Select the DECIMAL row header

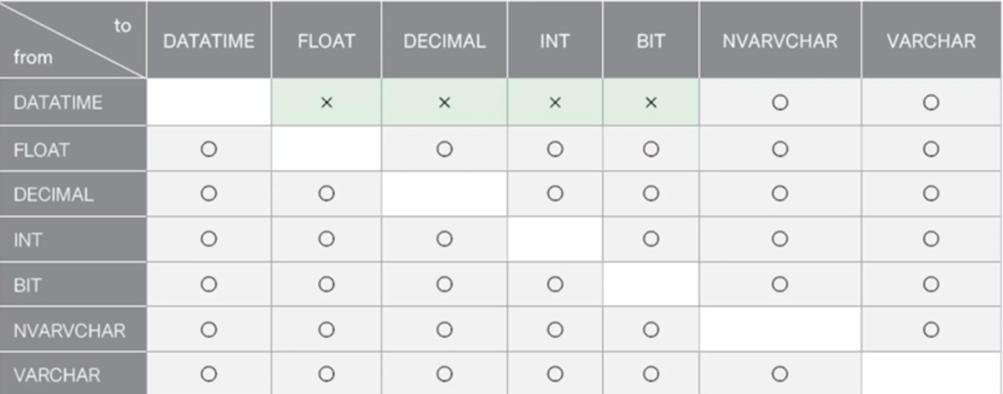(73, 193)
